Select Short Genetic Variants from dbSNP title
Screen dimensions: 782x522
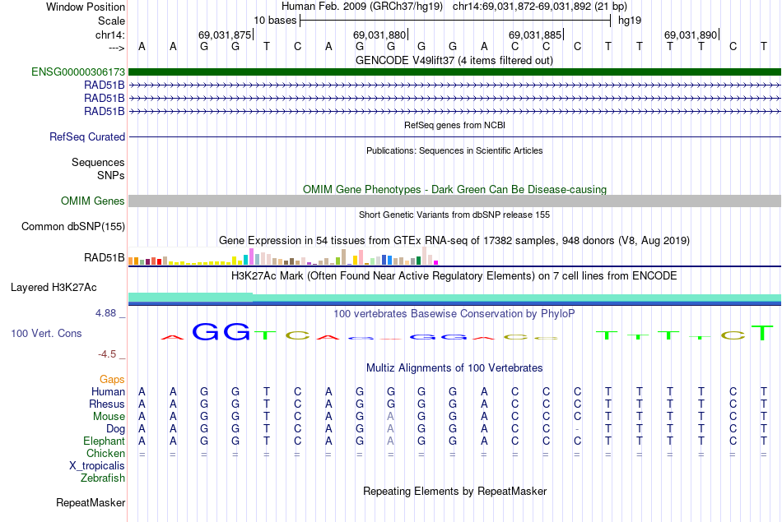pos(454,215)
